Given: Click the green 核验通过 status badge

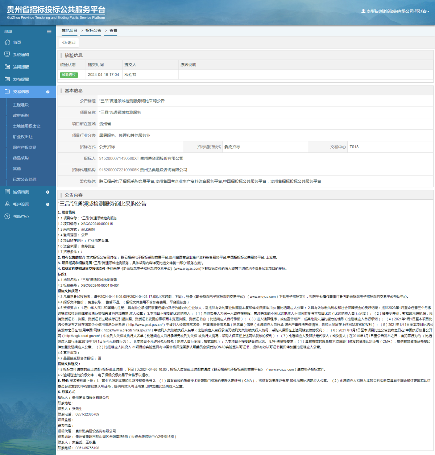Looking at the screenshot, I should coord(69,75).
